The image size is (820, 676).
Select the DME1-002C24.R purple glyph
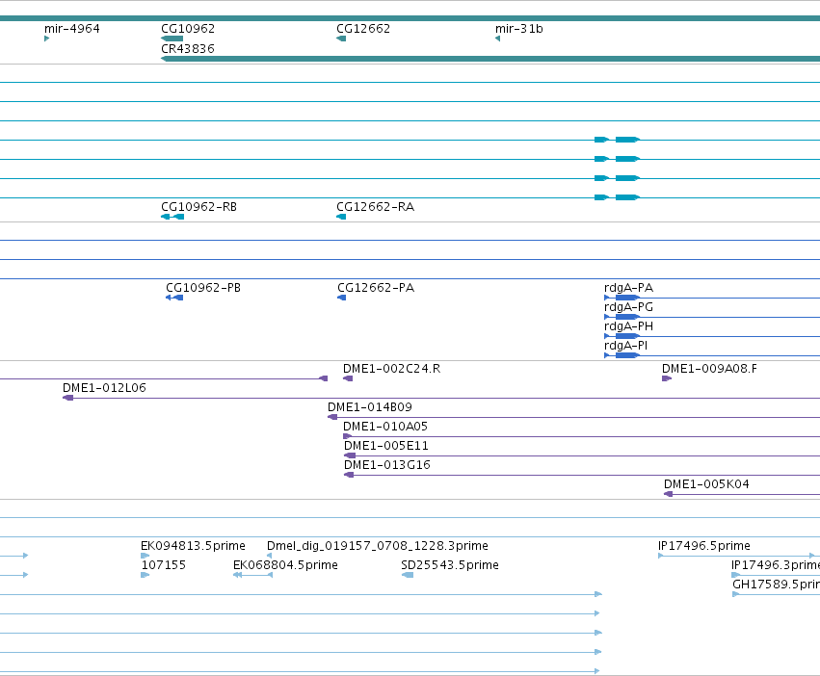click(348, 378)
